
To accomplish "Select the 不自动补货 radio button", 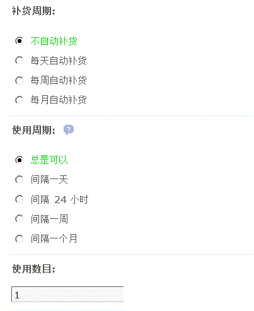I will click(x=19, y=41).
